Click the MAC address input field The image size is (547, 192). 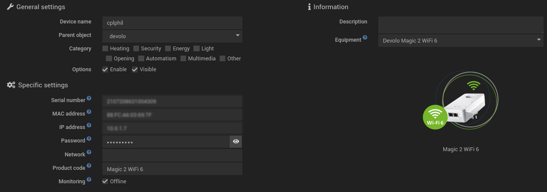(x=173, y=115)
